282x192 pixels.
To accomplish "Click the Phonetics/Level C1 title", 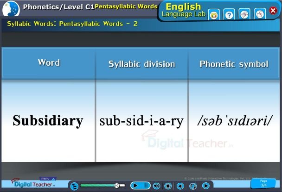I will 58,7.
